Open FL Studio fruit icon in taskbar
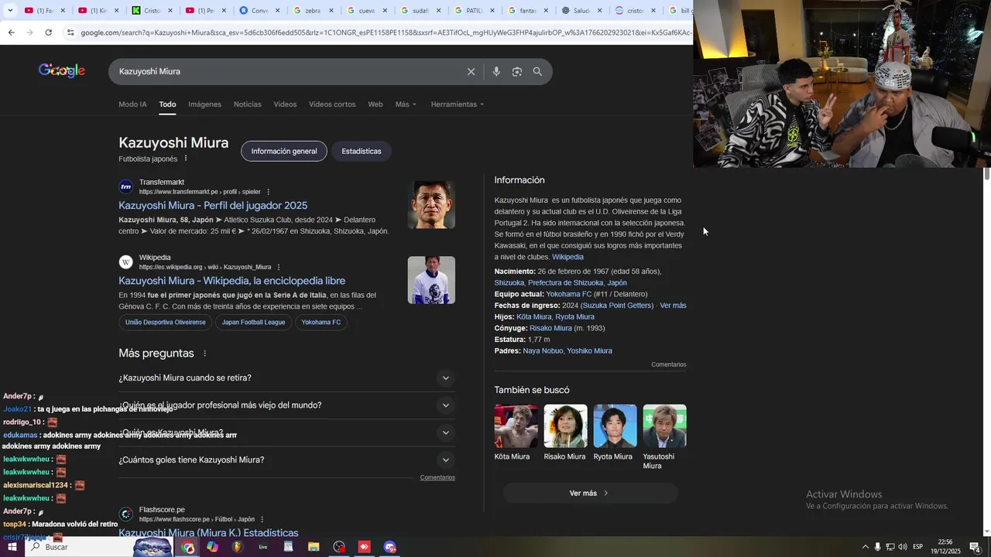This screenshot has width=991, height=557. tap(238, 547)
